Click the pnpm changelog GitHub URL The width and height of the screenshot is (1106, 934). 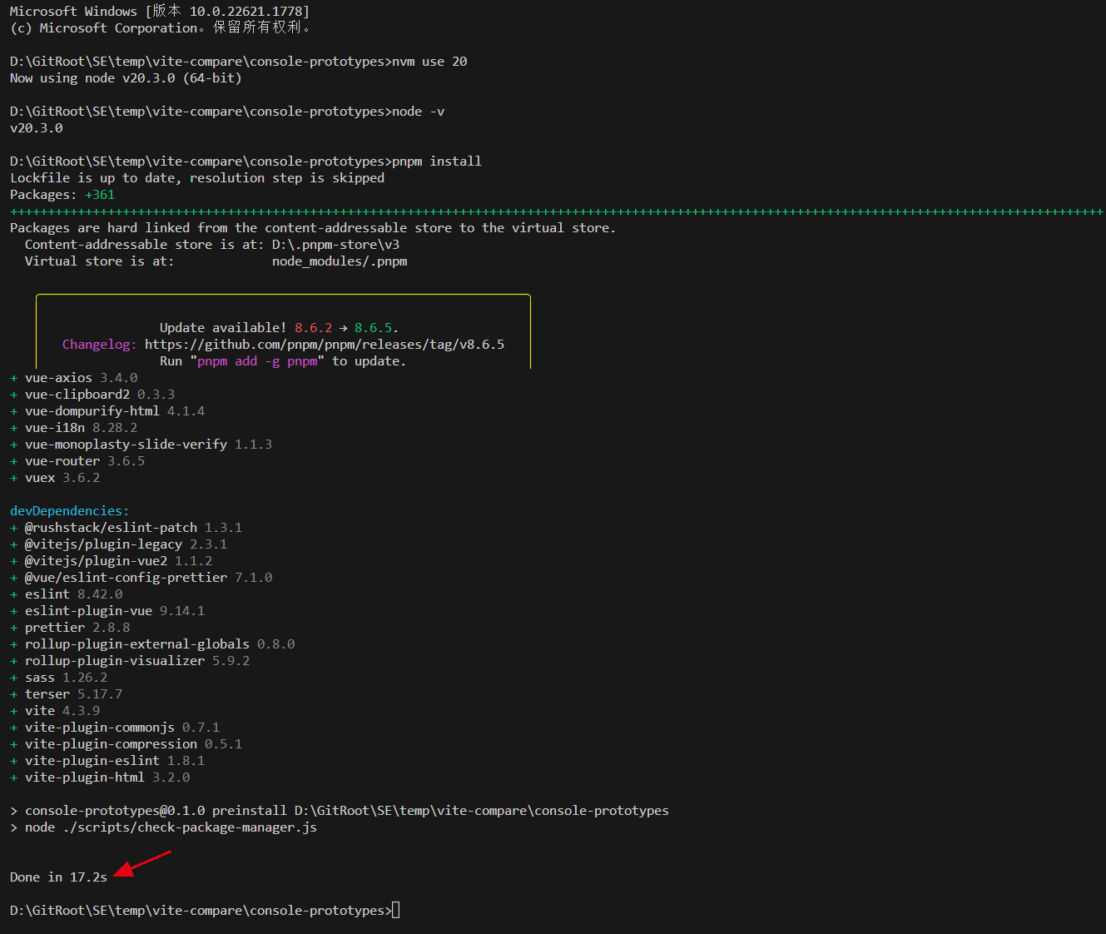325,345
